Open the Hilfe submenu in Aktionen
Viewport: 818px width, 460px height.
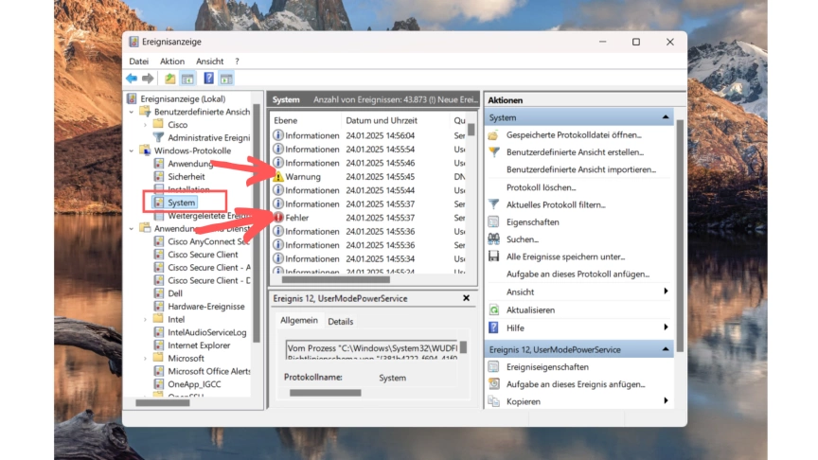pos(666,327)
